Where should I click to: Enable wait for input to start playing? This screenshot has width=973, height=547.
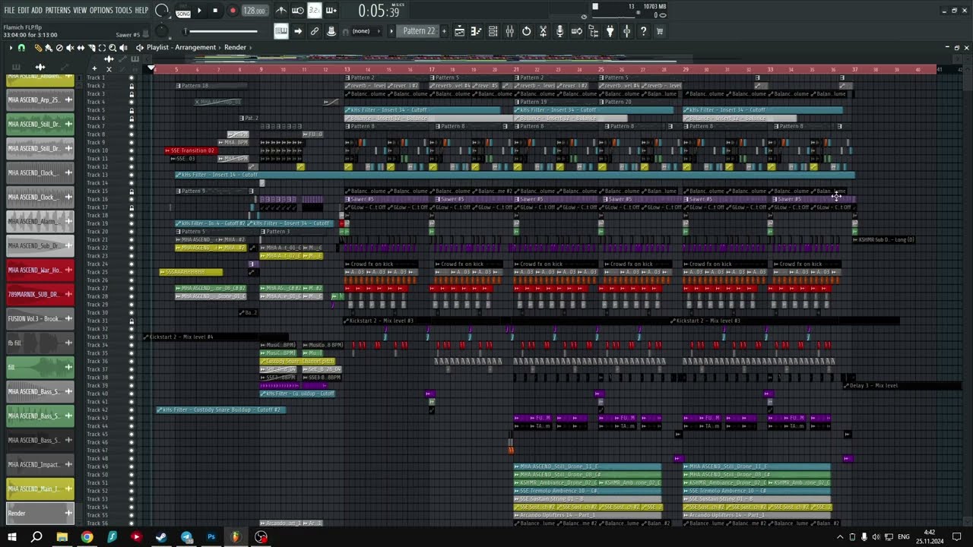pyautogui.click(x=298, y=11)
